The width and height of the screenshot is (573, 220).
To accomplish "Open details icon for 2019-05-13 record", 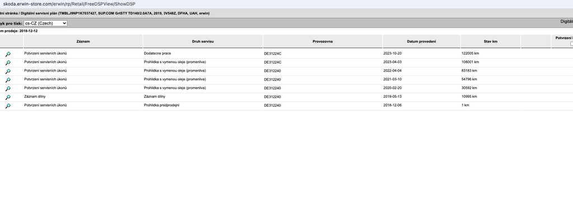I will click(8, 97).
